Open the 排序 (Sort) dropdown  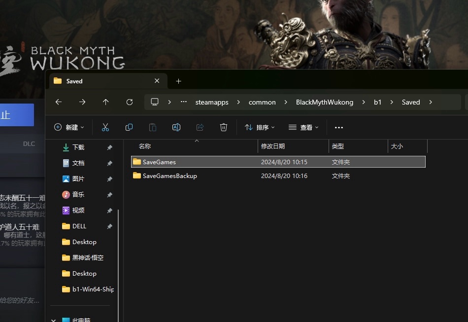click(260, 128)
